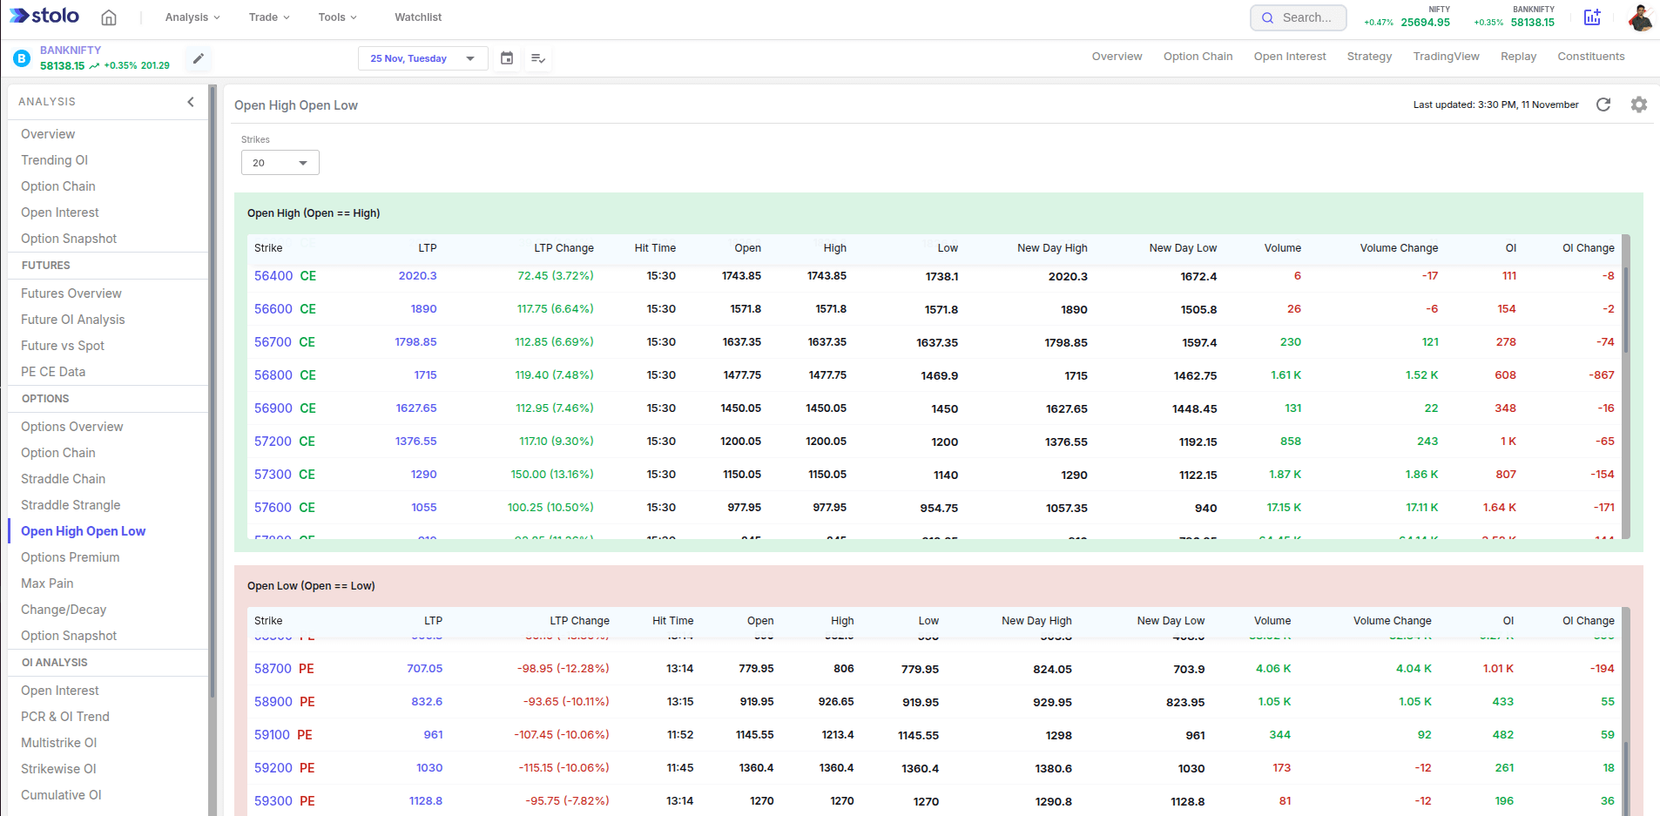Open the user profile avatar
This screenshot has height=816, width=1660.
1640,17
